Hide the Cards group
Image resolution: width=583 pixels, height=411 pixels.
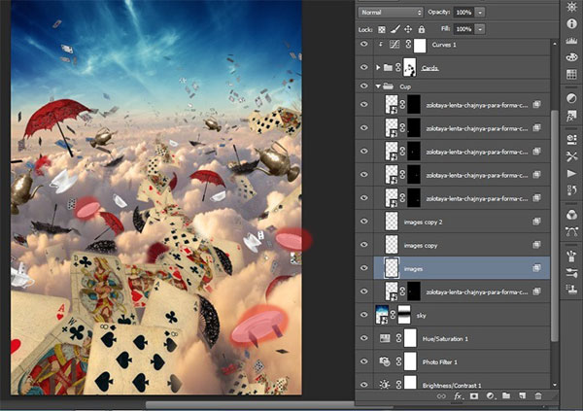click(364, 67)
